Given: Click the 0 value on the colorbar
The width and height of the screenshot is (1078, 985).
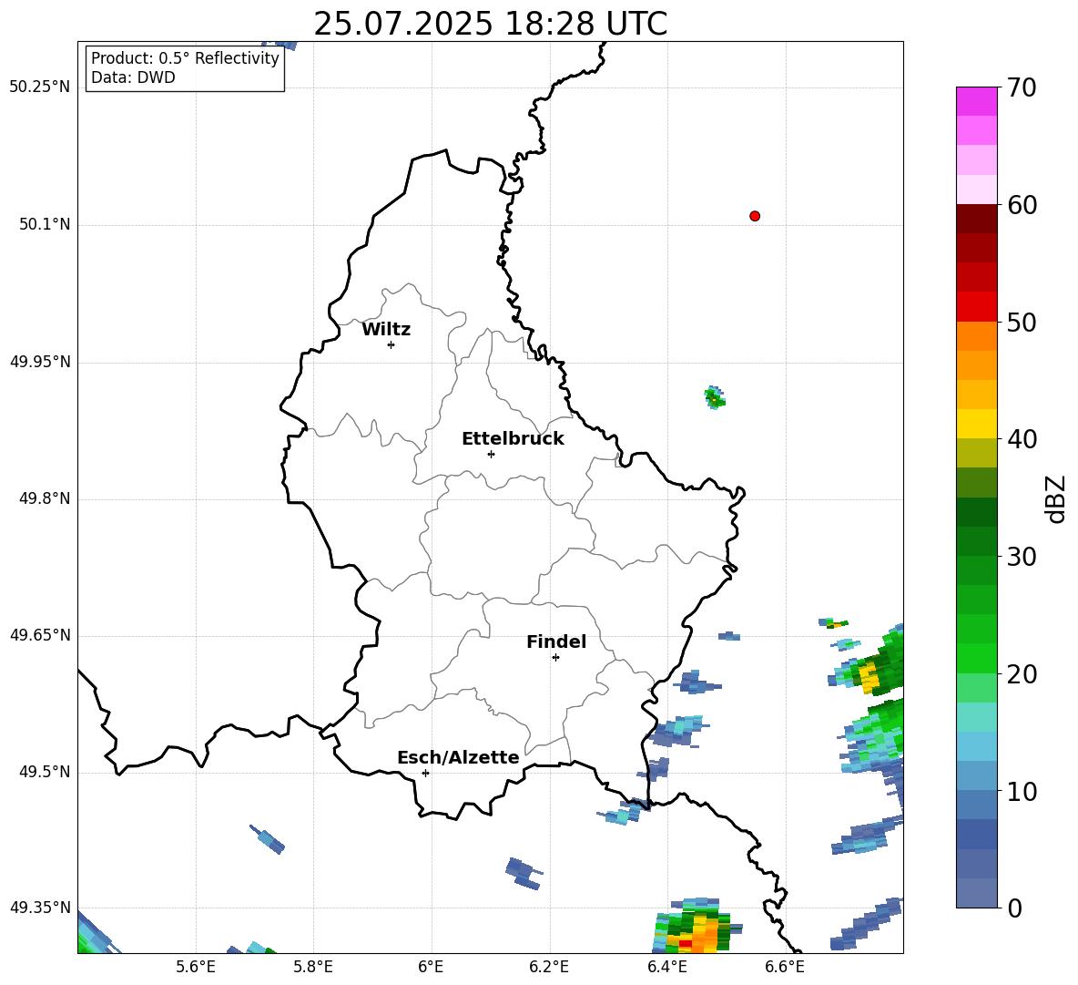Looking at the screenshot, I should (x=1014, y=908).
